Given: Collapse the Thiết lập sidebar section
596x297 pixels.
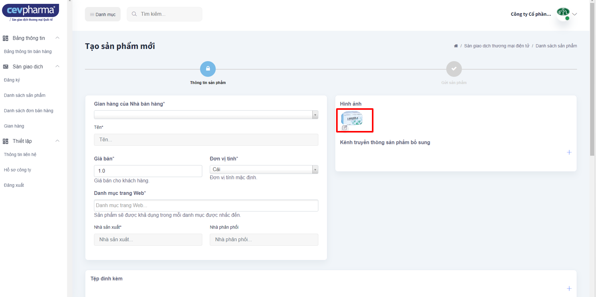Looking at the screenshot, I should (57, 141).
